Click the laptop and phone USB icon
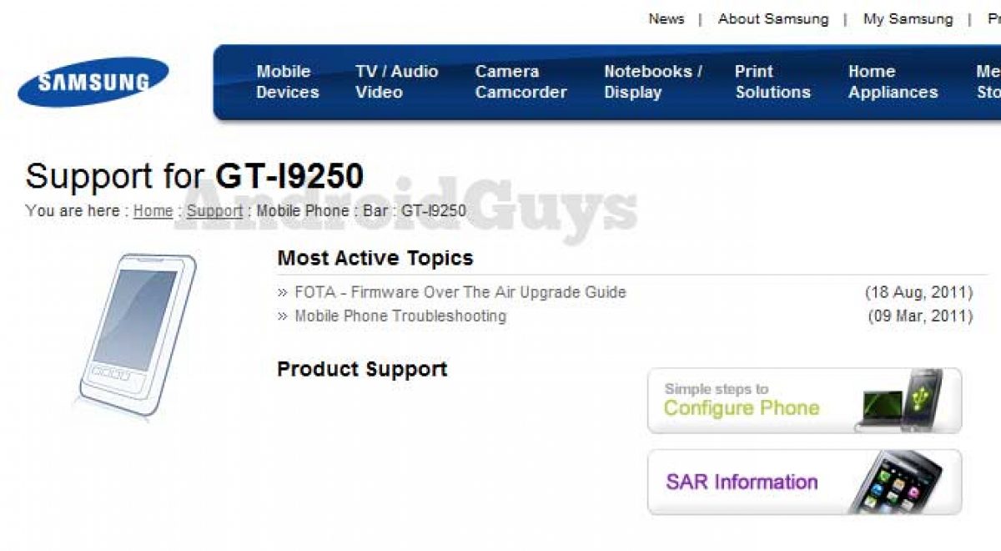This screenshot has height=551, width=1001. [x=899, y=399]
